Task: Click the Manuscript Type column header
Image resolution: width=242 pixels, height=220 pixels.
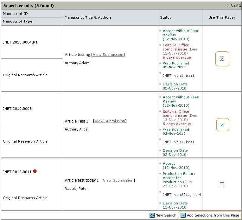Action: (x=17, y=21)
